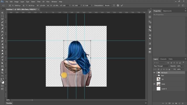
Task: Open the Image menu
Action: 16,2
